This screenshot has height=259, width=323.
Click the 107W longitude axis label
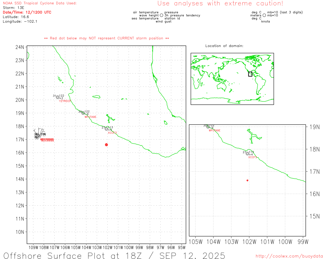(x=55, y=248)
